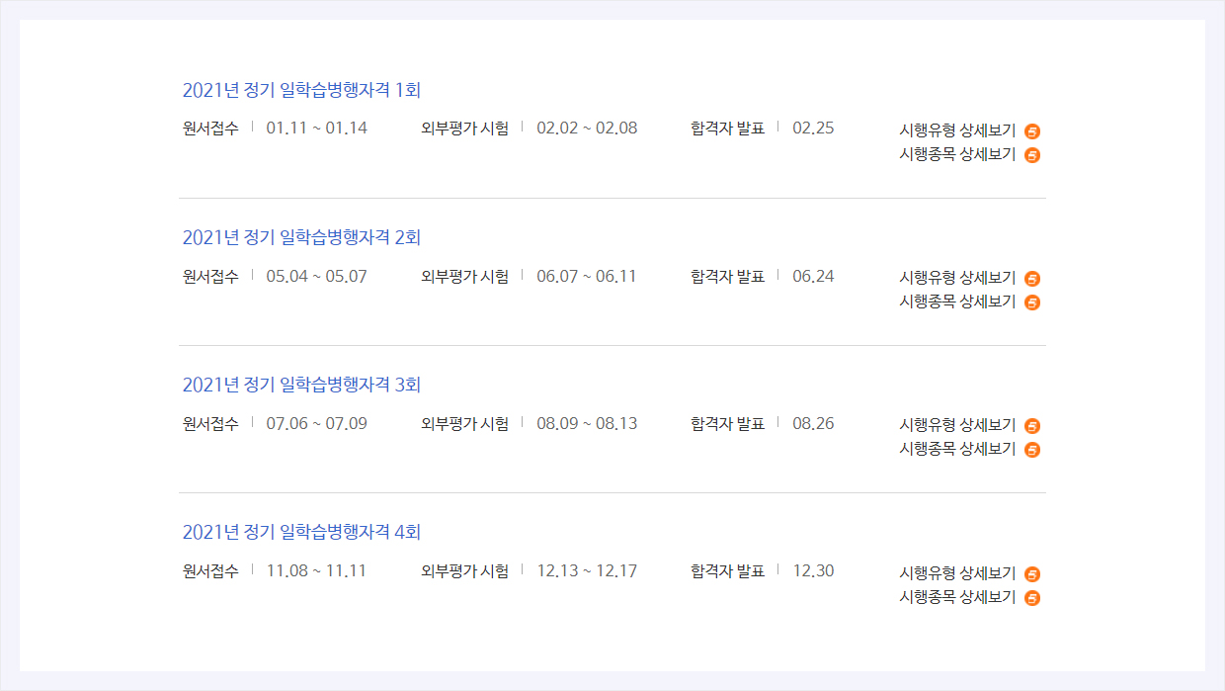
Task: Open 2021년 정기 일학습병행자격 2회 title
Action: (x=302, y=237)
